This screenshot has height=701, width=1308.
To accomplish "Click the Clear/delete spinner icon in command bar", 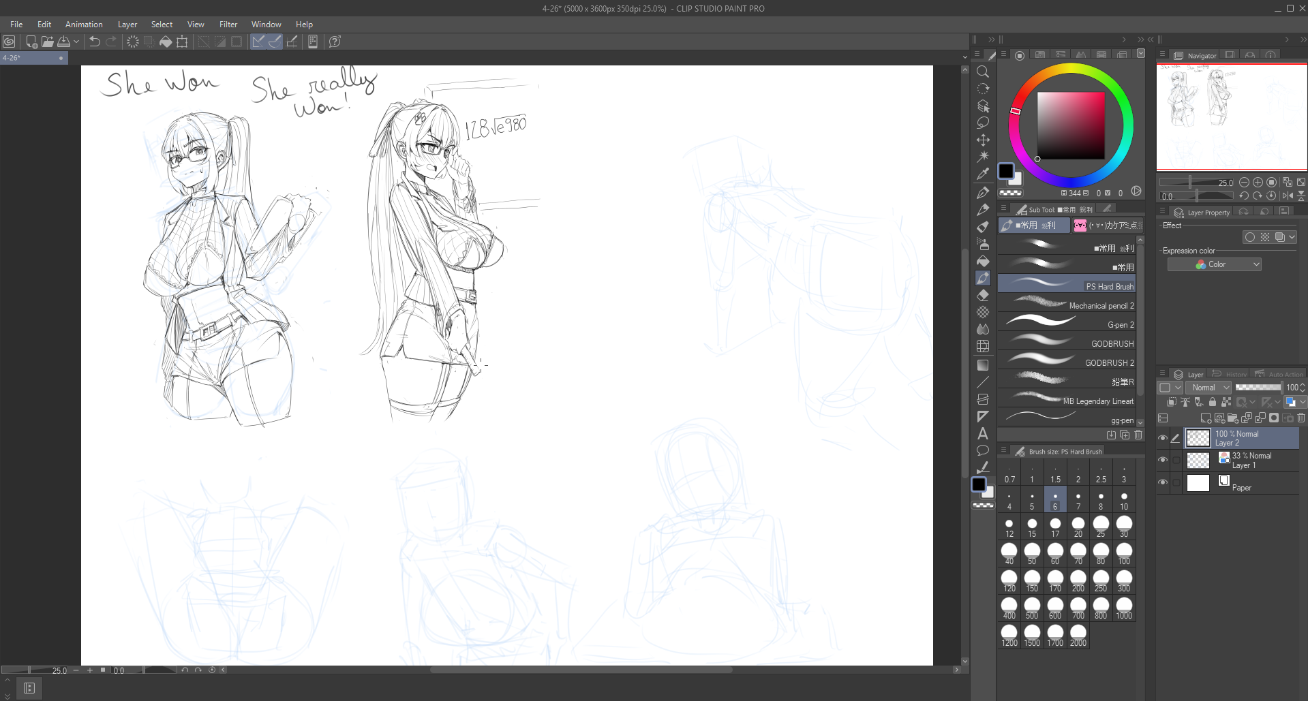I will pyautogui.click(x=133, y=42).
